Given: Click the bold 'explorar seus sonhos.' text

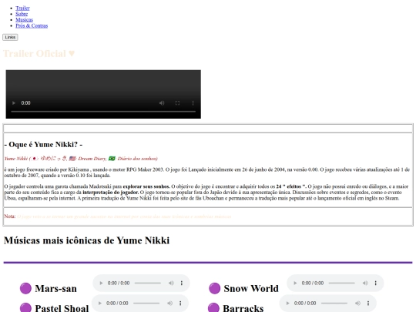Looking at the screenshot, I should point(146,186).
